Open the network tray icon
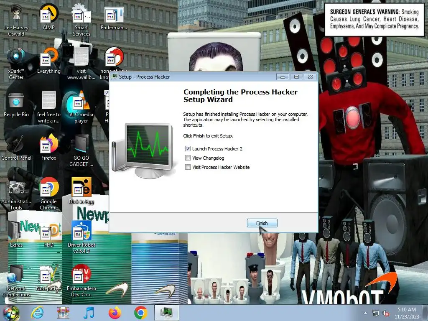The height and width of the screenshot is (321, 428). click(x=376, y=313)
